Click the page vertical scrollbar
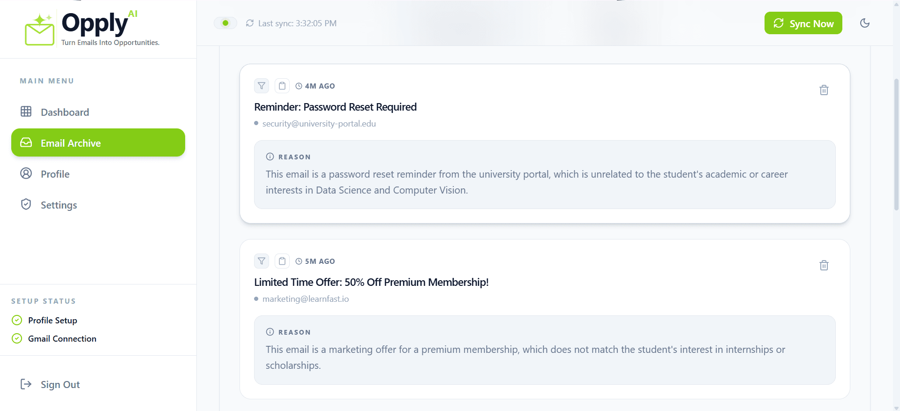Image resolution: width=900 pixels, height=411 pixels. click(896, 145)
